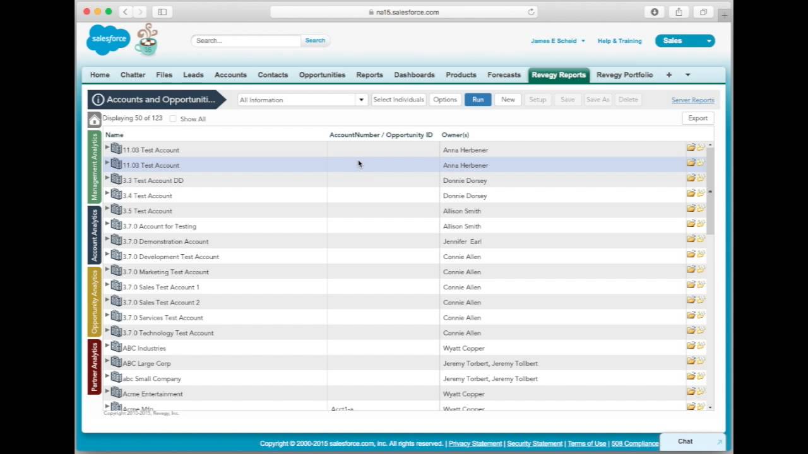Go back with the Safari back arrow
Screen dimensions: 808x454
(125, 12)
